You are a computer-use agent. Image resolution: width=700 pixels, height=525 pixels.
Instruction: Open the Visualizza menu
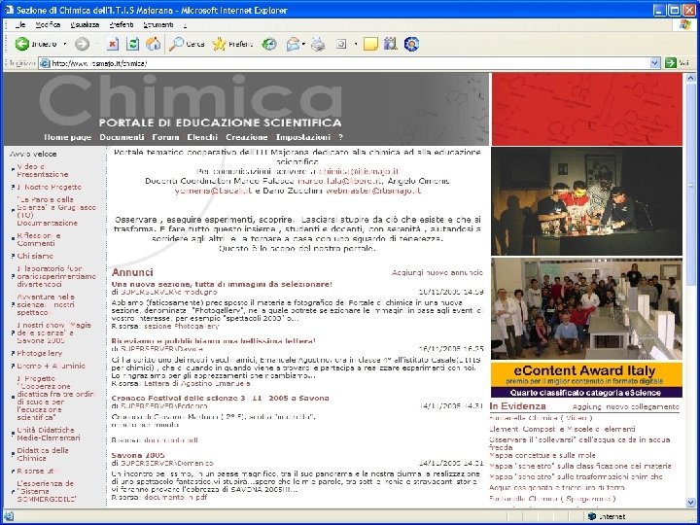pyautogui.click(x=85, y=24)
